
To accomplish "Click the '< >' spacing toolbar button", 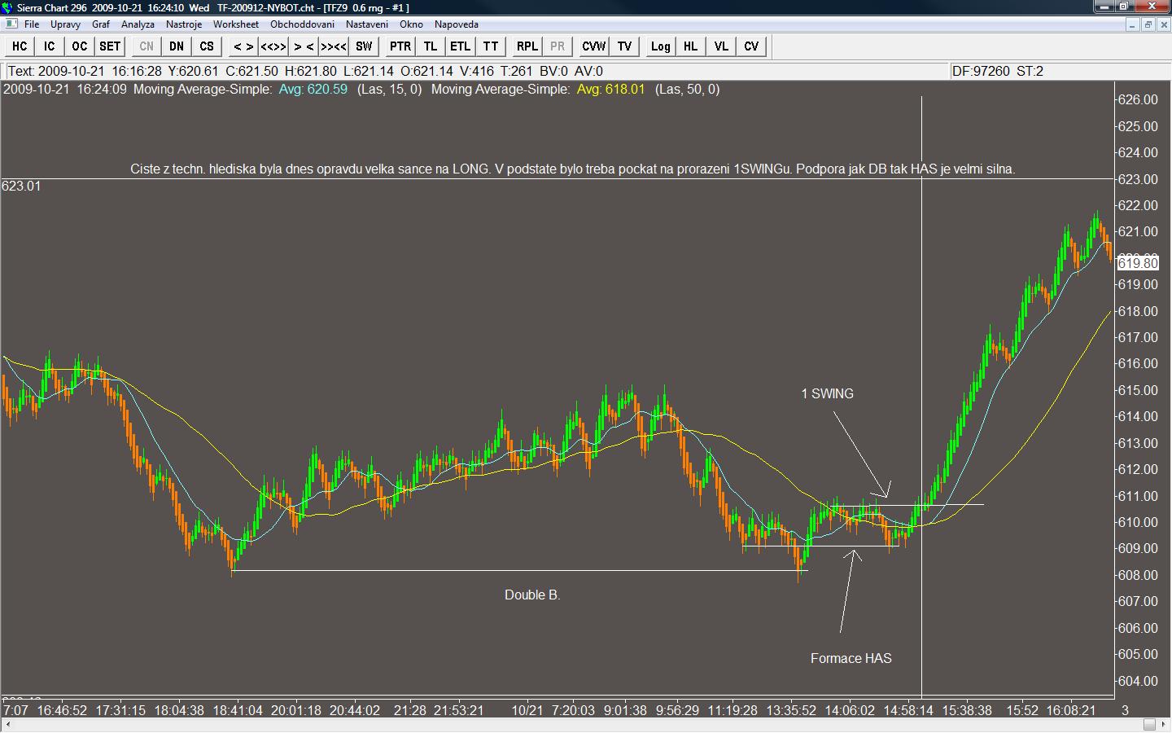I will pos(243,46).
